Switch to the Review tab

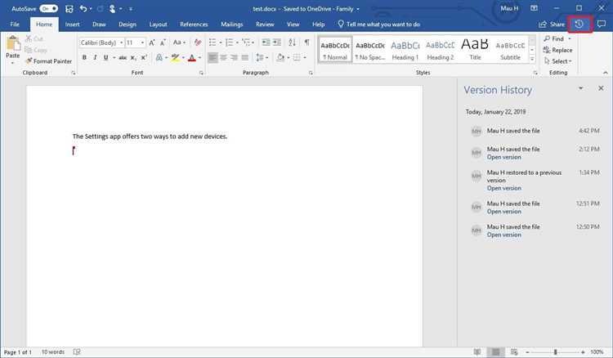[x=265, y=25]
